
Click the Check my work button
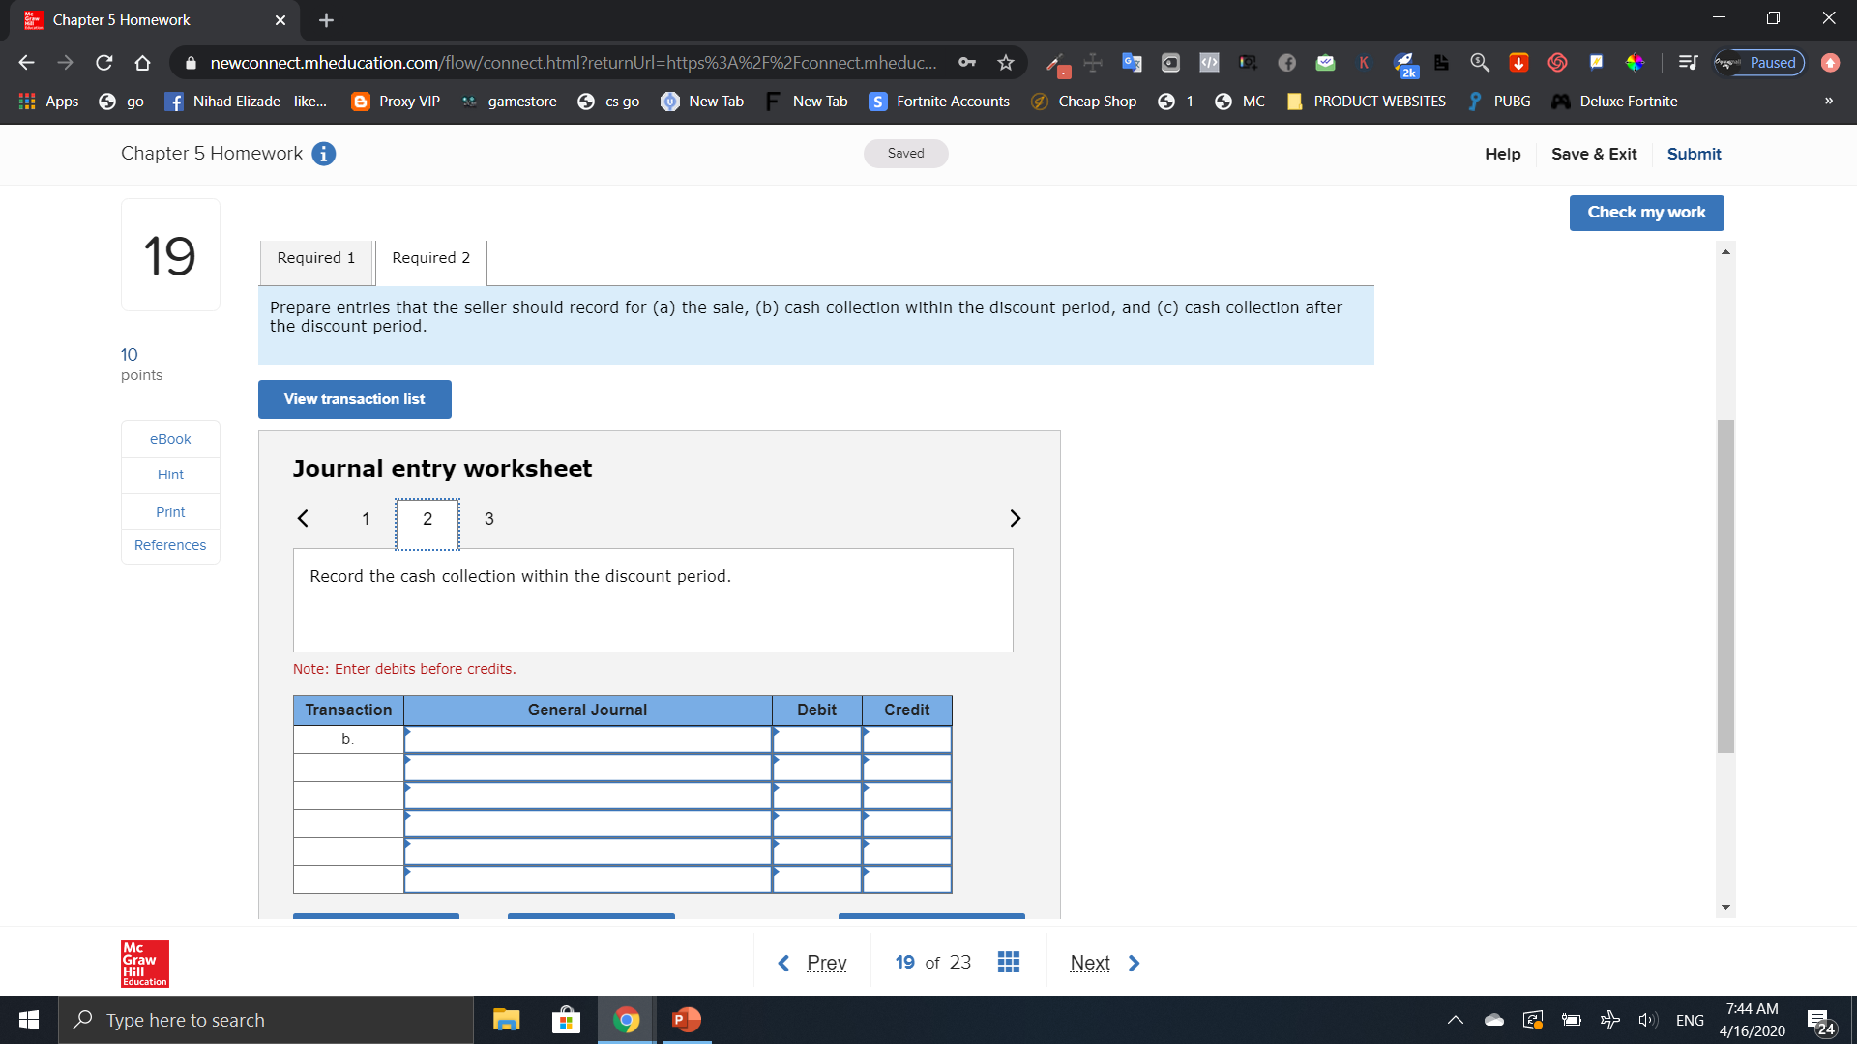(1646, 212)
